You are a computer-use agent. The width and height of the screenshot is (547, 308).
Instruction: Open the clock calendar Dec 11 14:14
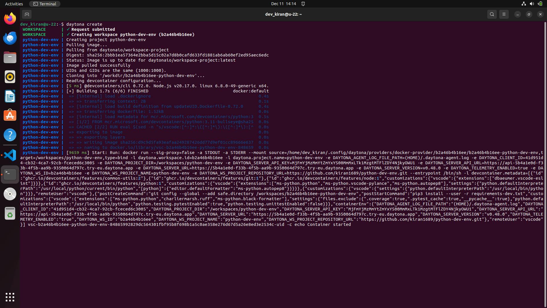[283, 4]
